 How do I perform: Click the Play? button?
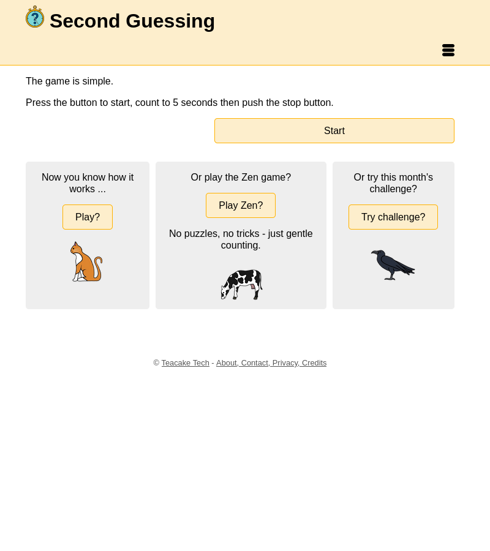(88, 217)
